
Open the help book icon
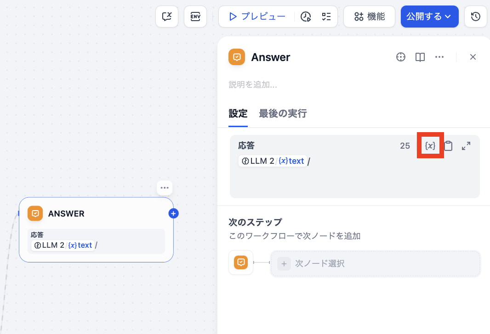click(x=420, y=57)
